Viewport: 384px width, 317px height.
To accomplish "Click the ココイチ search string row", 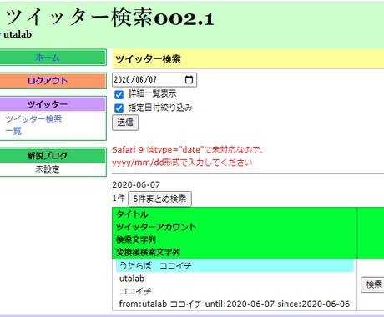I will pyautogui.click(x=135, y=291).
